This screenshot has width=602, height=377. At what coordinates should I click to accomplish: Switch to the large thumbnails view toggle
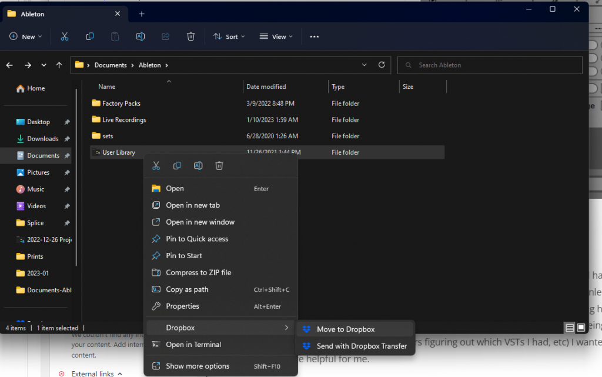580,328
